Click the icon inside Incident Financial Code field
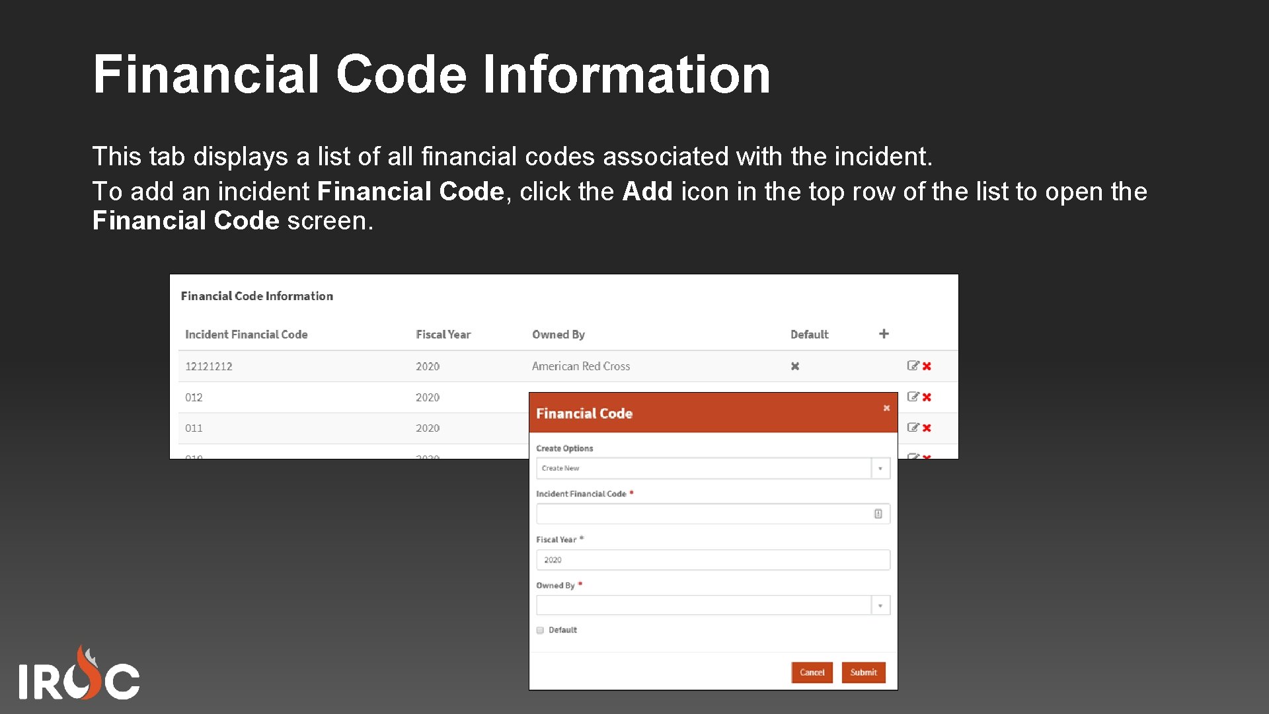 878,514
